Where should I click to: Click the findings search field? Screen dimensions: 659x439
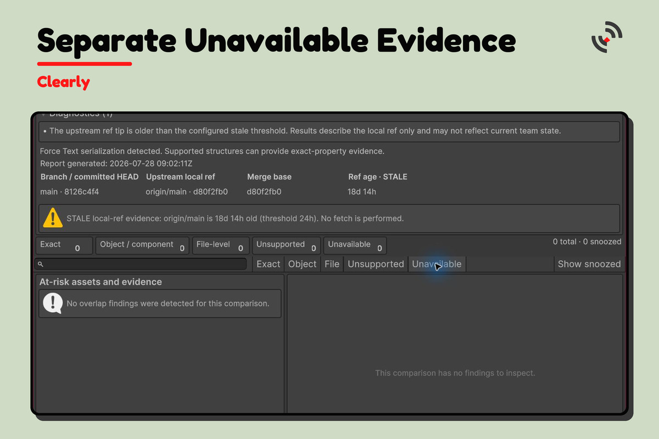coord(141,264)
